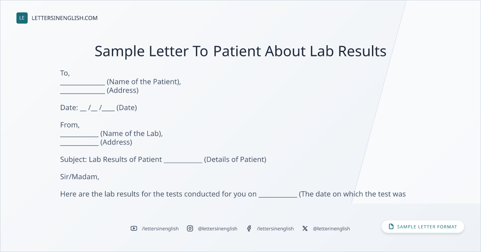Click the Sample Letter Format button

[x=423, y=226]
